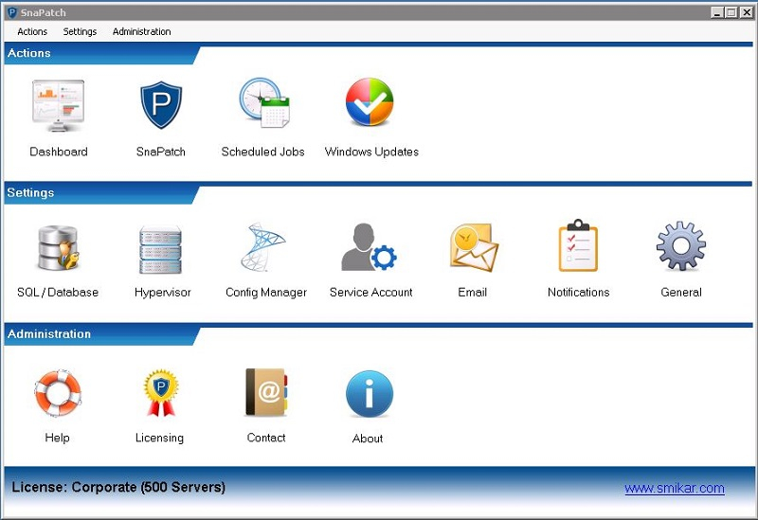Click the Hypervisor label
The height and width of the screenshot is (520, 758).
click(x=162, y=293)
